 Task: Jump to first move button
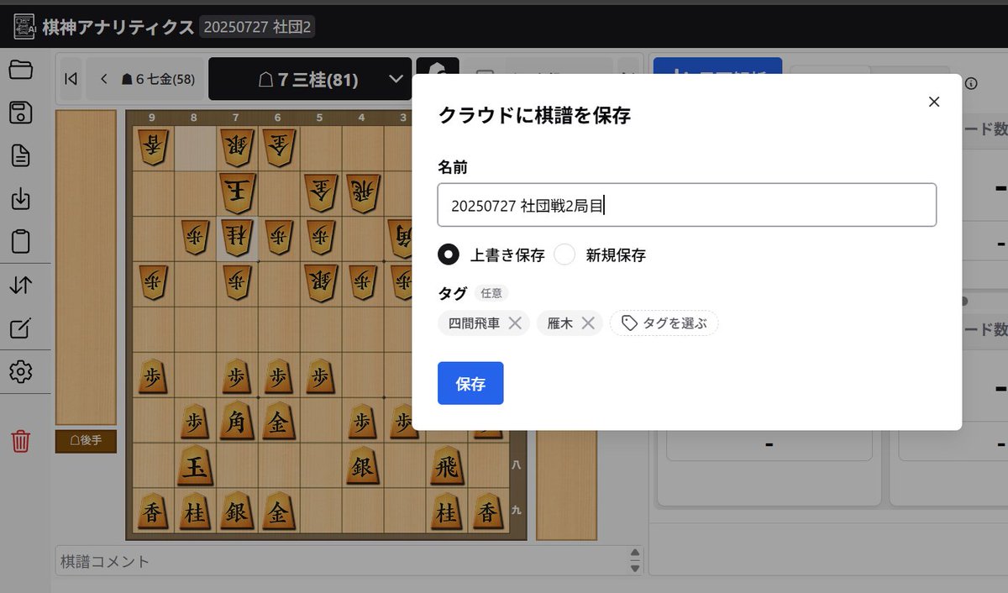click(71, 79)
